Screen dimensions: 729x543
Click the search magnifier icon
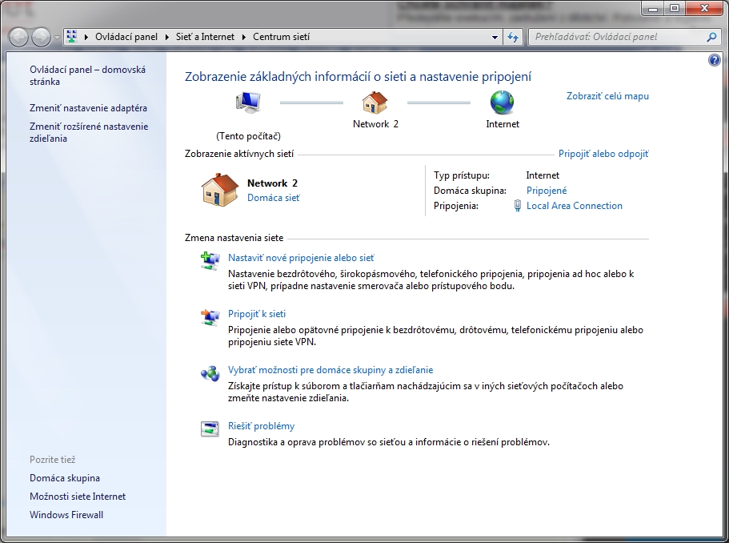[711, 37]
